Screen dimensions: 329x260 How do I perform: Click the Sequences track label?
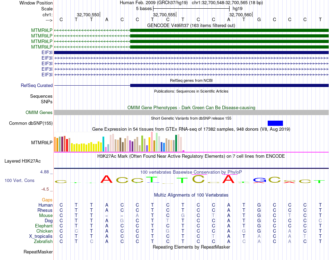click(41, 96)
